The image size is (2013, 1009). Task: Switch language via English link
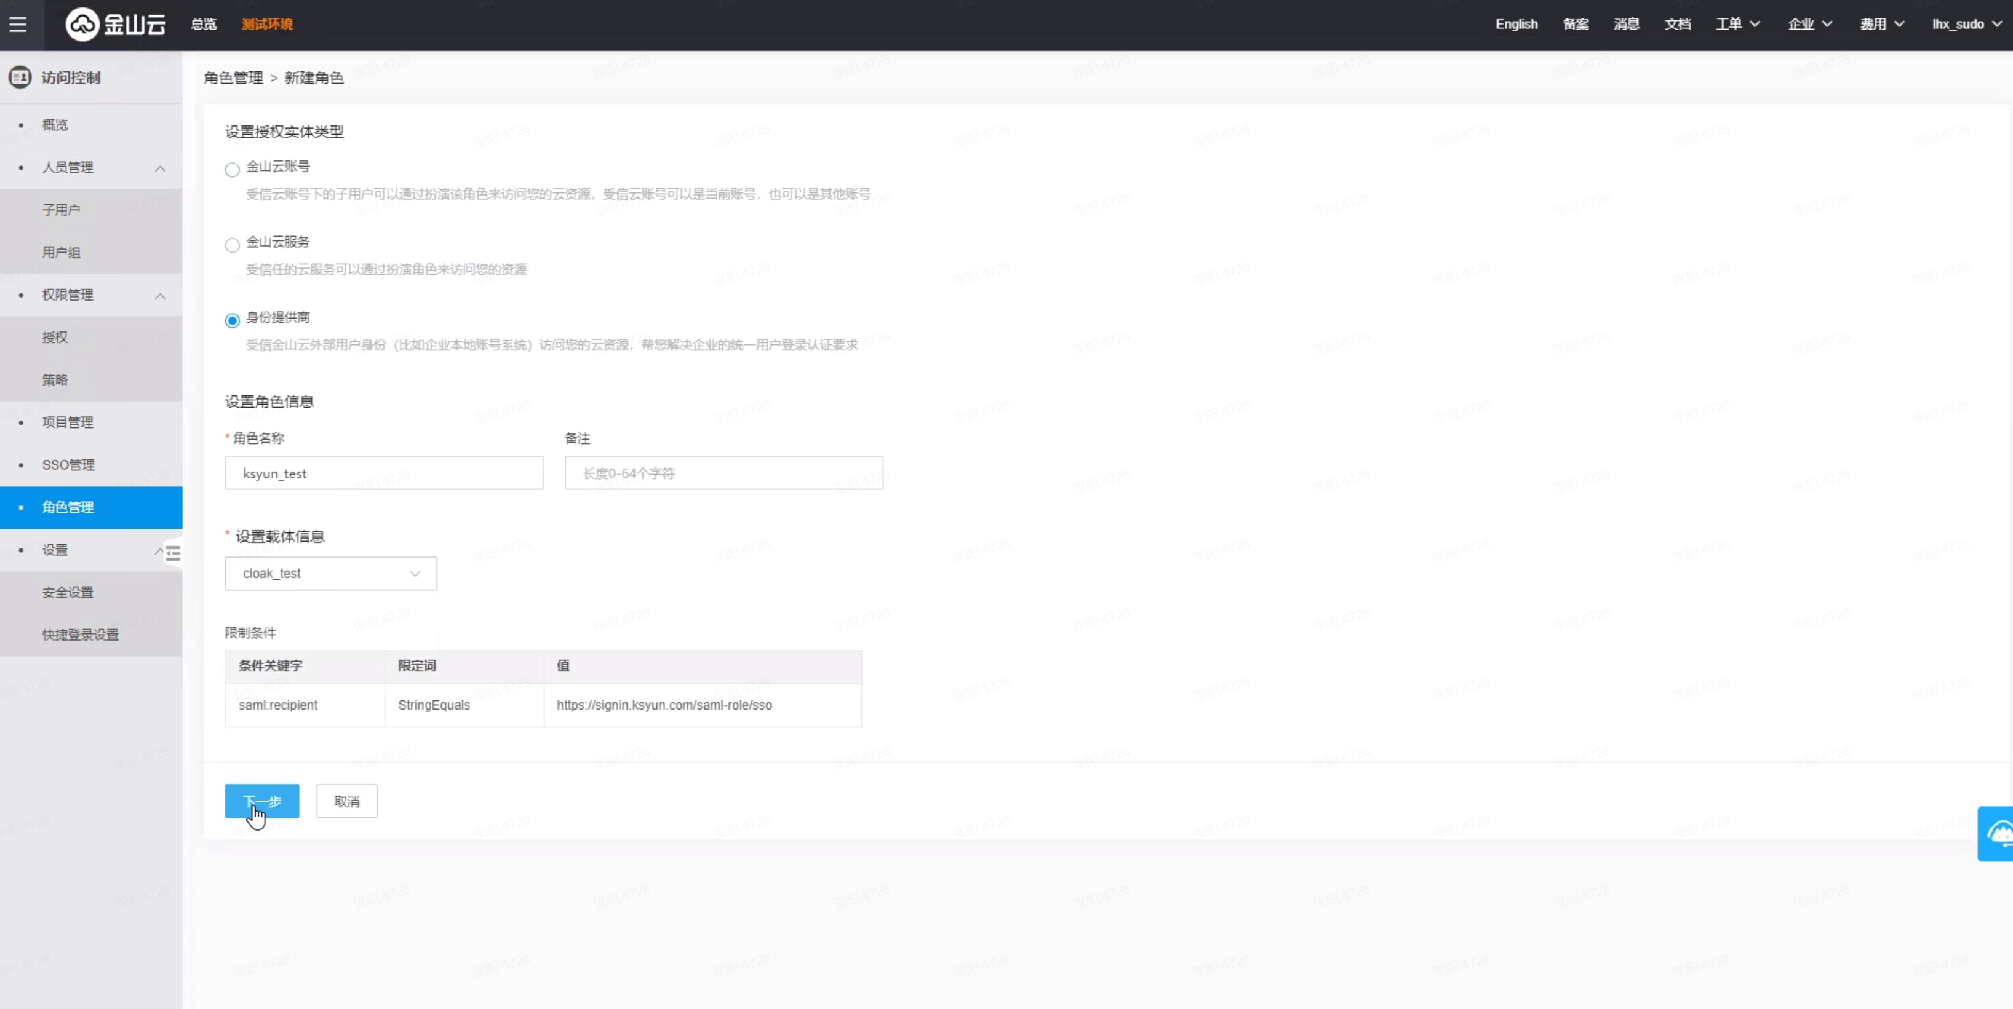click(1516, 24)
